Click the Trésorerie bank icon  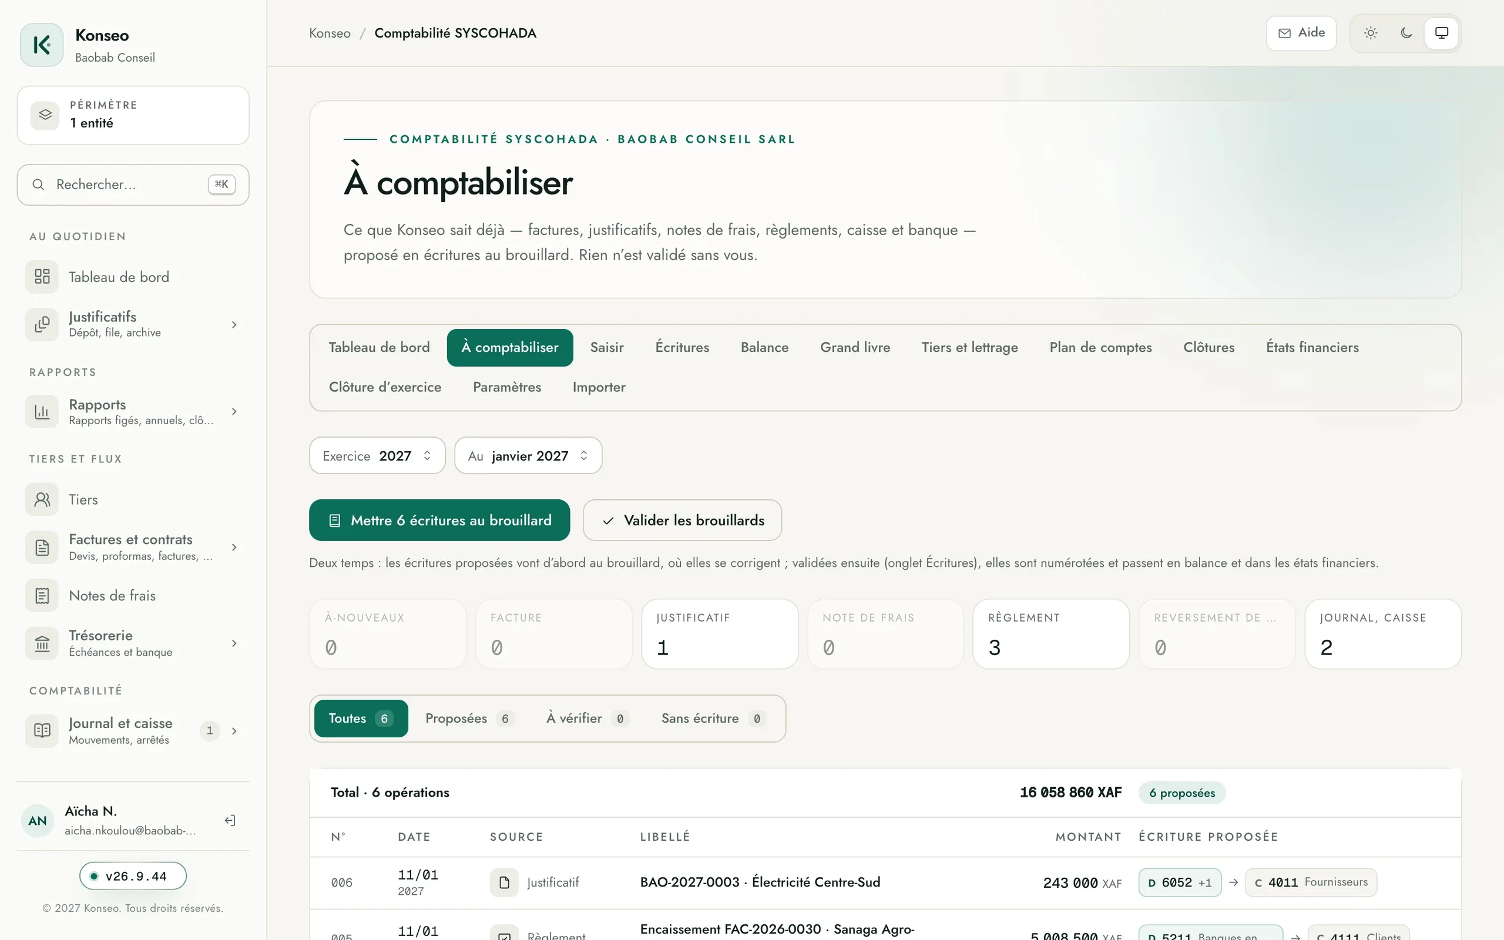coord(42,643)
